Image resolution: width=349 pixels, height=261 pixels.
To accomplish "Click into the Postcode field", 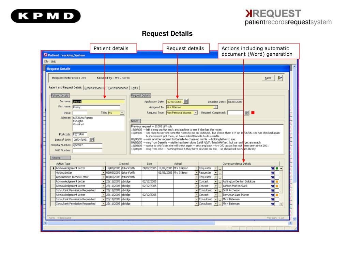I will 80,134.
